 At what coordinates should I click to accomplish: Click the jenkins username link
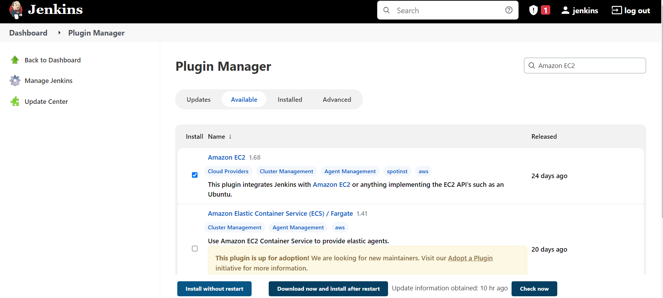click(585, 10)
